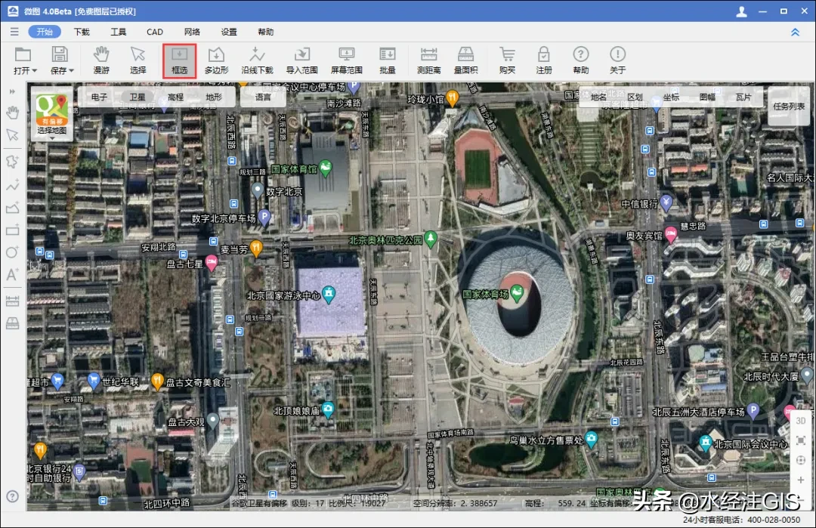This screenshot has height=528, width=816.
Task: Click the 漫游 pan hand tool
Action: (x=101, y=60)
